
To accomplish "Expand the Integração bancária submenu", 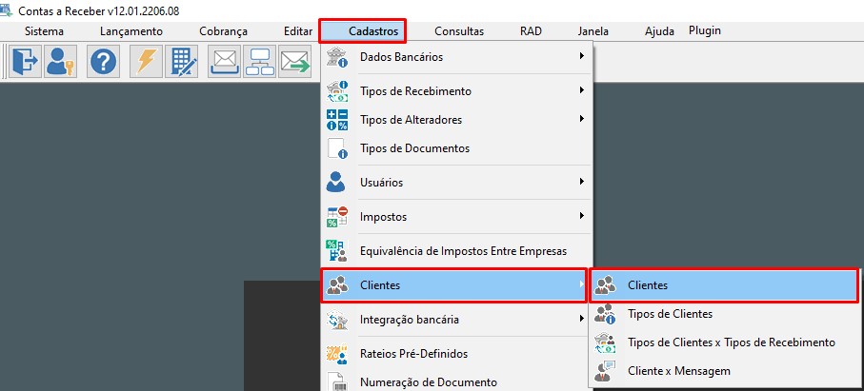I will coord(455,319).
